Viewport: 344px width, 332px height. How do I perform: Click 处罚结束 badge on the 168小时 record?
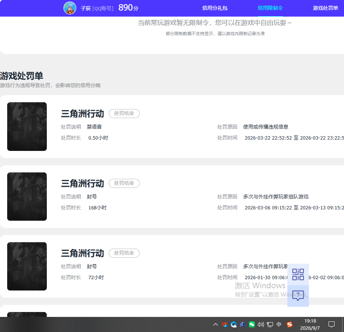coord(124,183)
